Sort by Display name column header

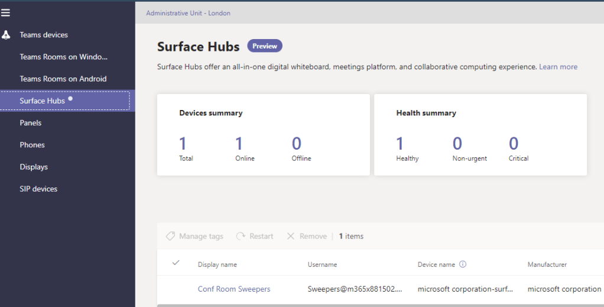click(x=217, y=264)
